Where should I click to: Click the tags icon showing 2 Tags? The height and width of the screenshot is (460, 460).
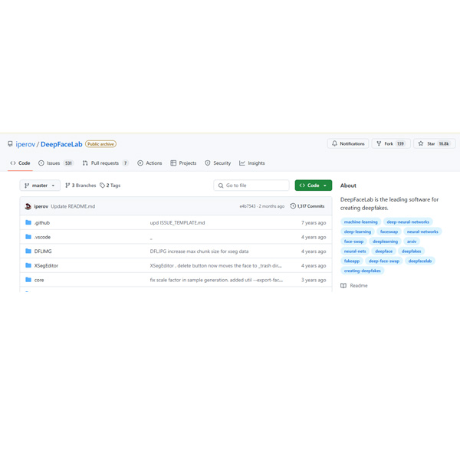point(103,186)
